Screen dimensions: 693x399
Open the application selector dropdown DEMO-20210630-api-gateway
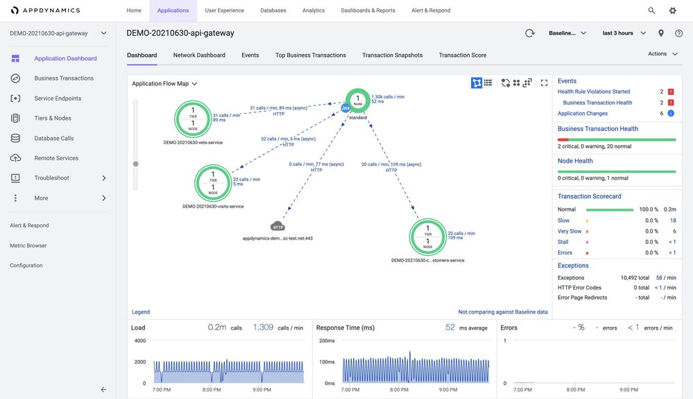[58, 33]
